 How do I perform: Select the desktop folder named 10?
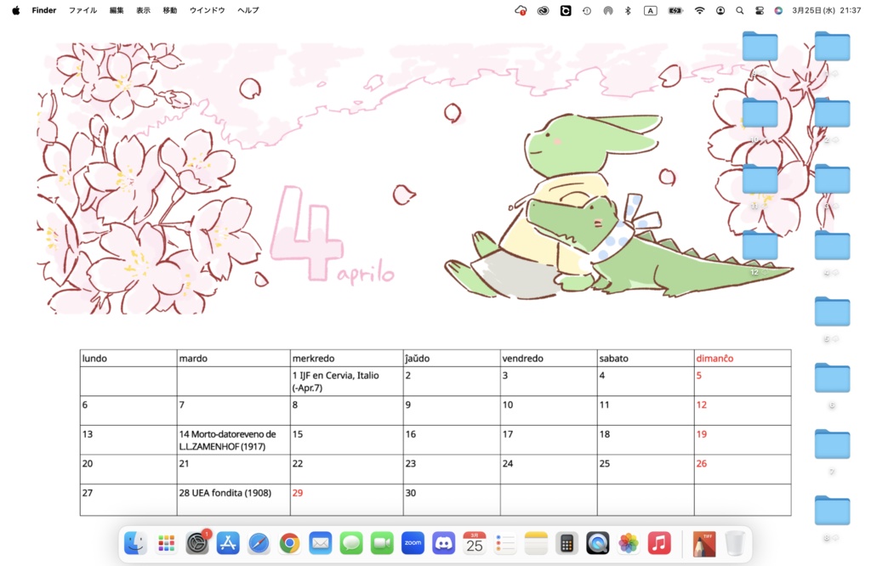tap(760, 113)
